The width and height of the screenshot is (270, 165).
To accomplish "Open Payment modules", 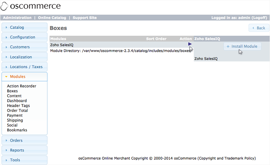I will coord(15,115).
